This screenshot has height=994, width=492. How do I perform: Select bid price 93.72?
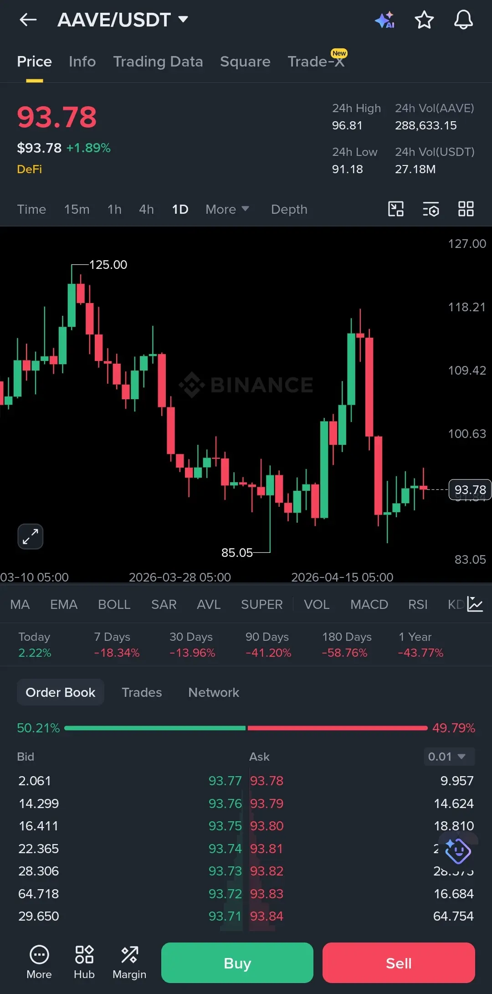pyautogui.click(x=225, y=894)
